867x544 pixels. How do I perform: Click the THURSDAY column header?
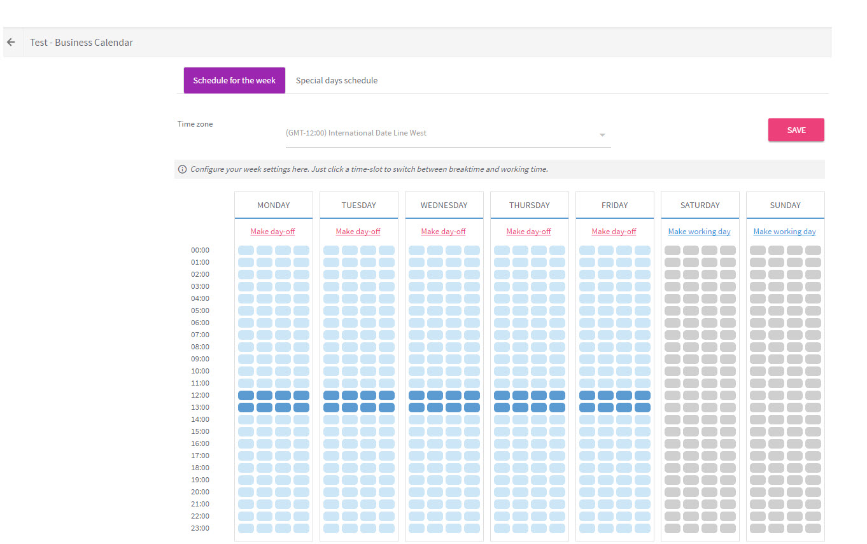click(530, 206)
